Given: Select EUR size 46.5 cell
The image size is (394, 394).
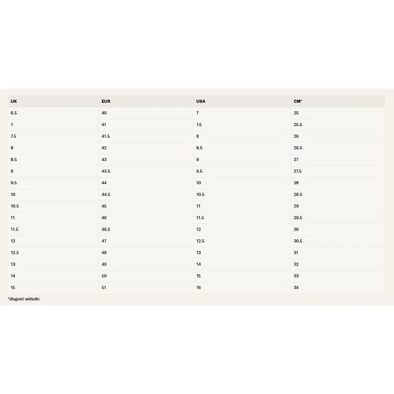Looking at the screenshot, I should [105, 230].
